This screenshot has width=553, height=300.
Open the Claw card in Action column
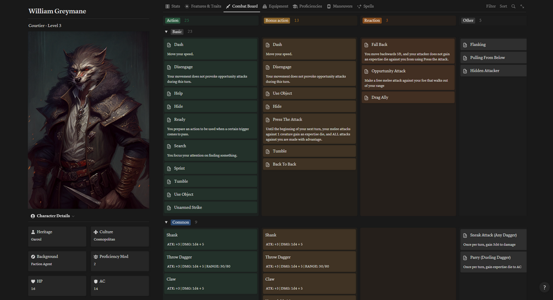point(211,283)
